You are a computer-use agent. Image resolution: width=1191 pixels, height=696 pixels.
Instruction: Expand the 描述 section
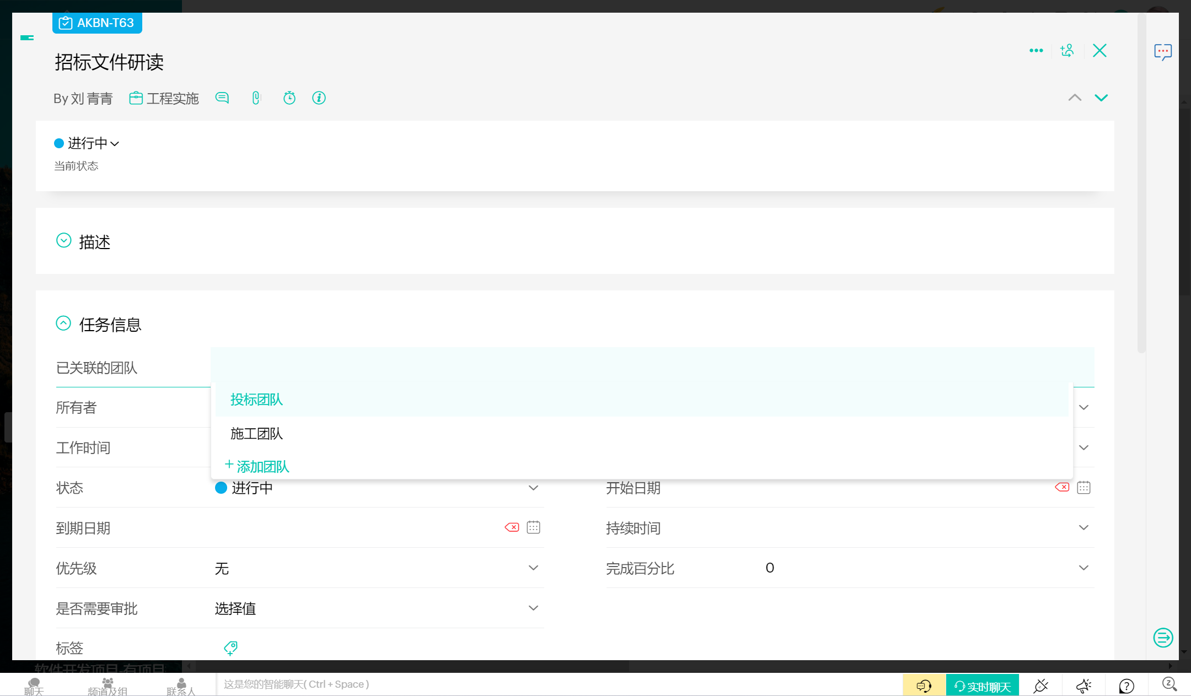(64, 241)
